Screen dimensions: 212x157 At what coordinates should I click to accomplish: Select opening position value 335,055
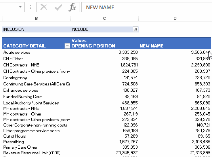(130, 59)
